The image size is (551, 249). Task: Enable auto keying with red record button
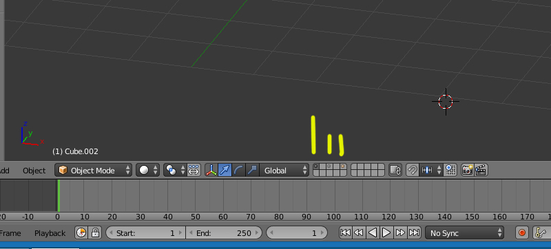tap(522, 232)
